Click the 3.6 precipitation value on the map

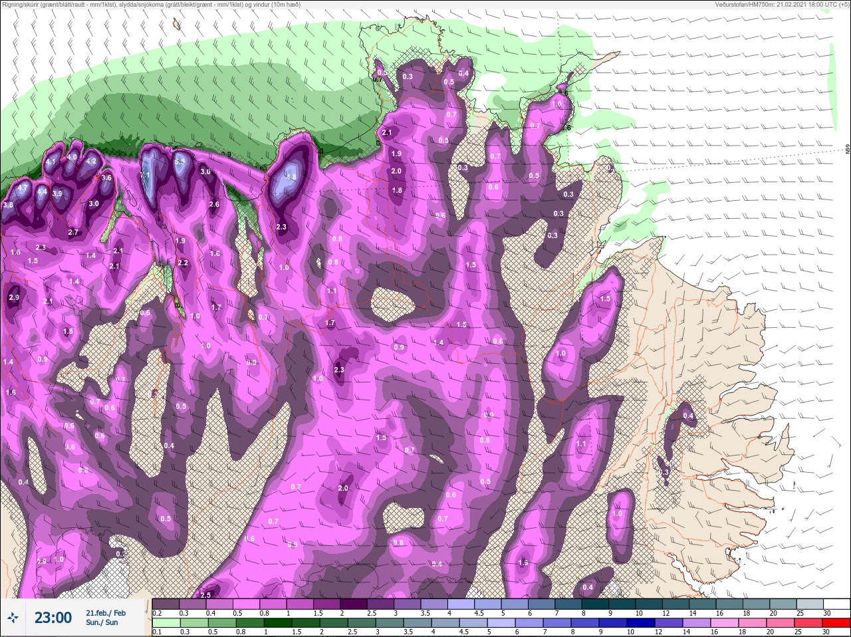(x=106, y=178)
